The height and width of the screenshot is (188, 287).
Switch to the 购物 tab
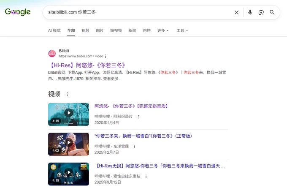click(146, 30)
